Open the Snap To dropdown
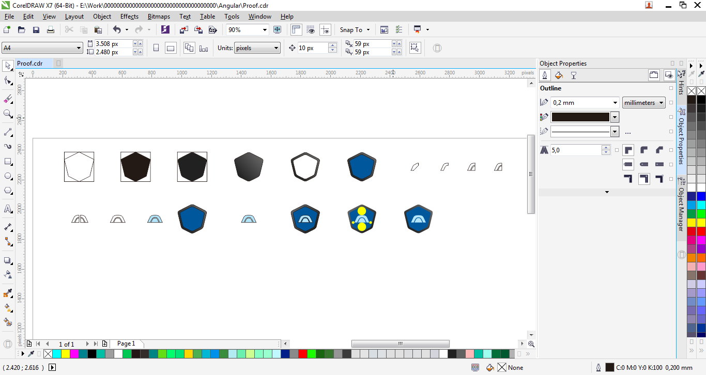706x375 pixels. pyautogui.click(x=355, y=30)
